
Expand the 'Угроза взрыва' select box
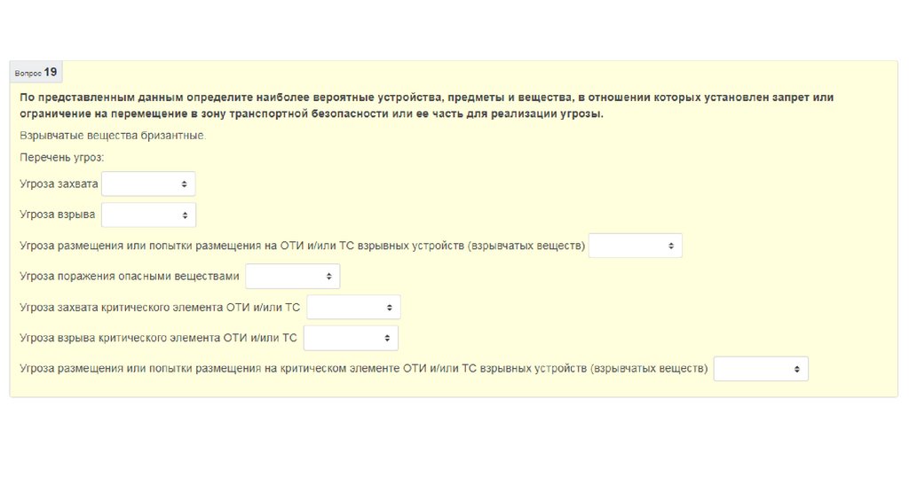click(x=148, y=215)
